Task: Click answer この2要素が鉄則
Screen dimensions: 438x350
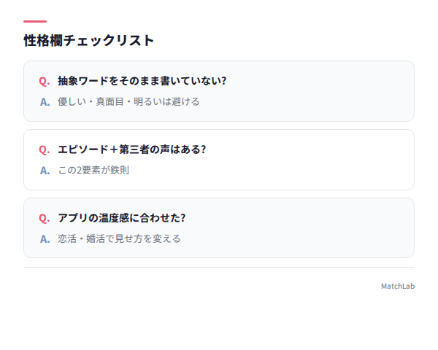Action: 93,170
